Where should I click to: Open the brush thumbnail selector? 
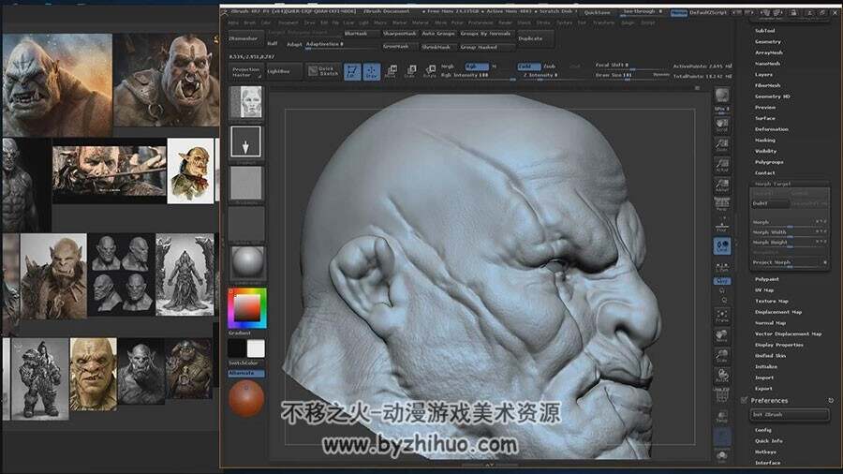(245, 101)
